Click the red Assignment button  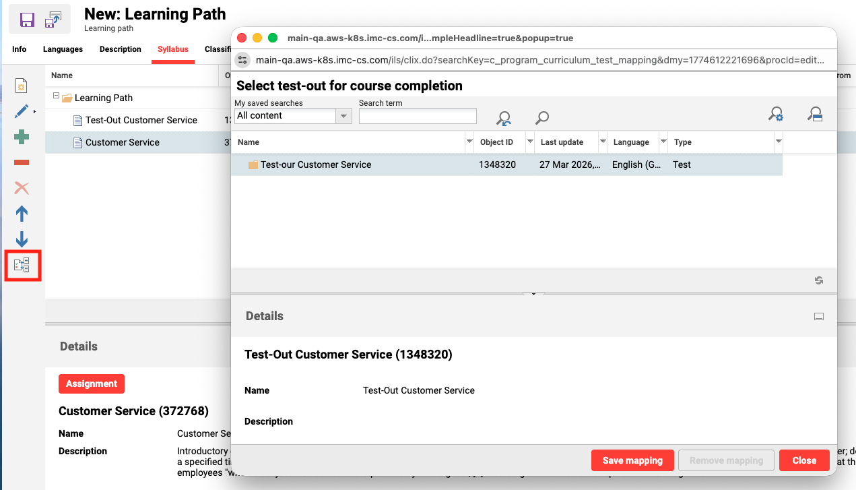tap(92, 384)
